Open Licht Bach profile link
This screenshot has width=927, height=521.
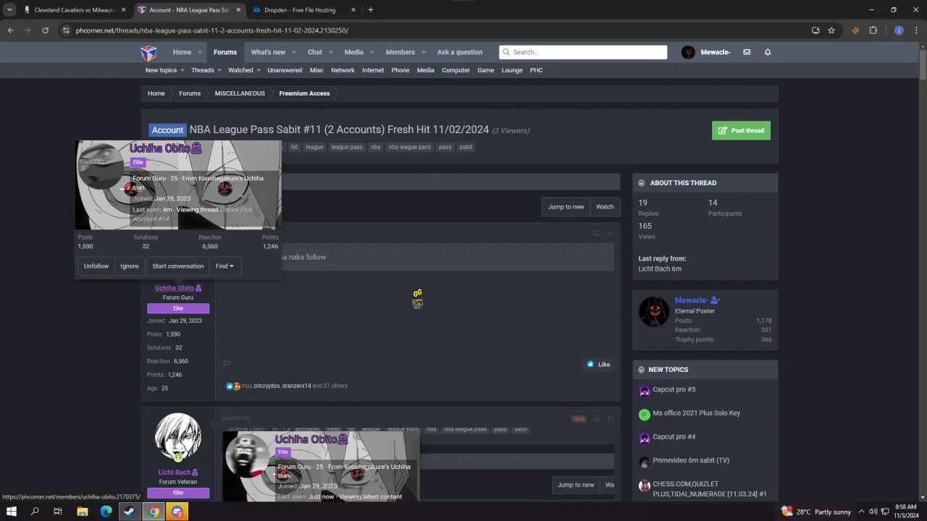pos(175,473)
